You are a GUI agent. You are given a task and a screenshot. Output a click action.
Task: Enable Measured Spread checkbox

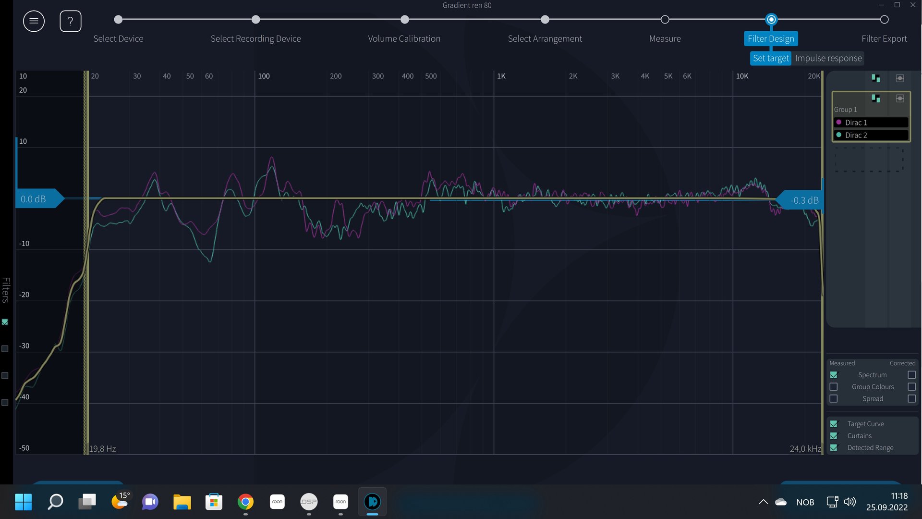[834, 399]
